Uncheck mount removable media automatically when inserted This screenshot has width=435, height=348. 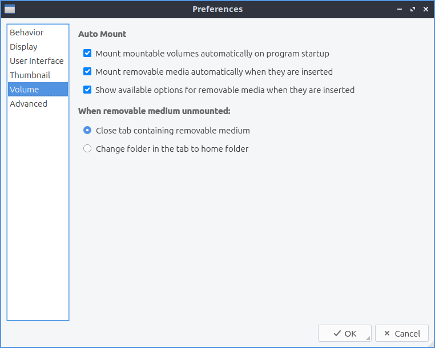87,72
